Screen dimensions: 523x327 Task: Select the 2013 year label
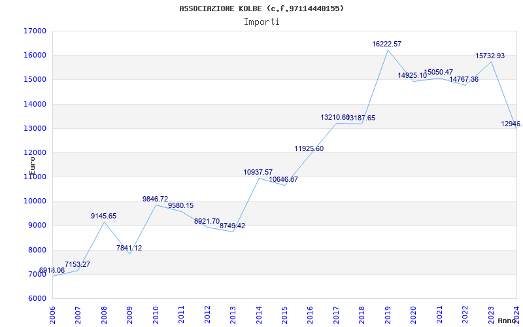coord(233,315)
